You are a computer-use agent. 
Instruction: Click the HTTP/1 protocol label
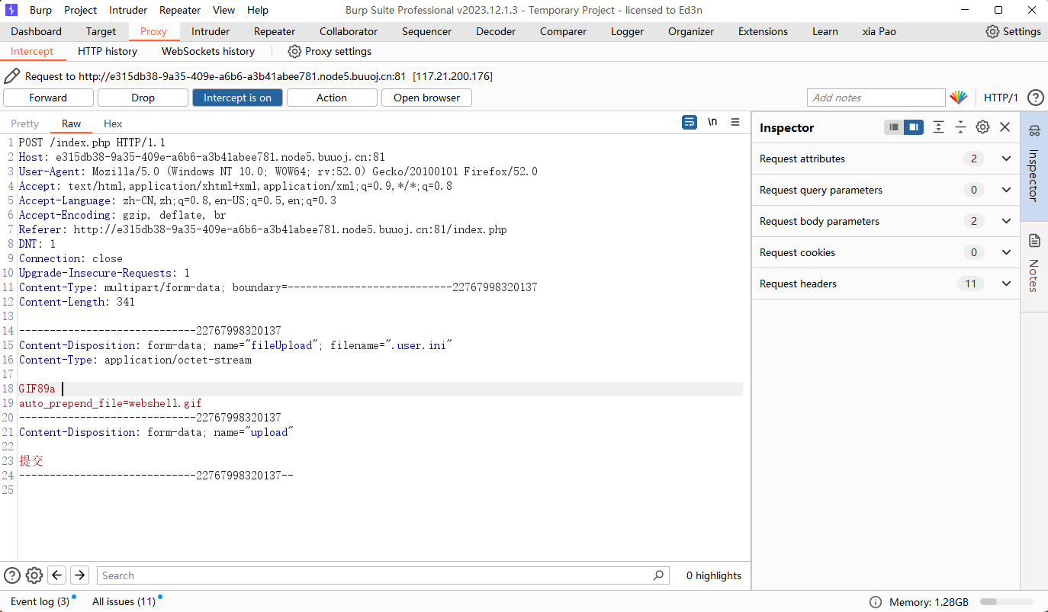point(1001,98)
